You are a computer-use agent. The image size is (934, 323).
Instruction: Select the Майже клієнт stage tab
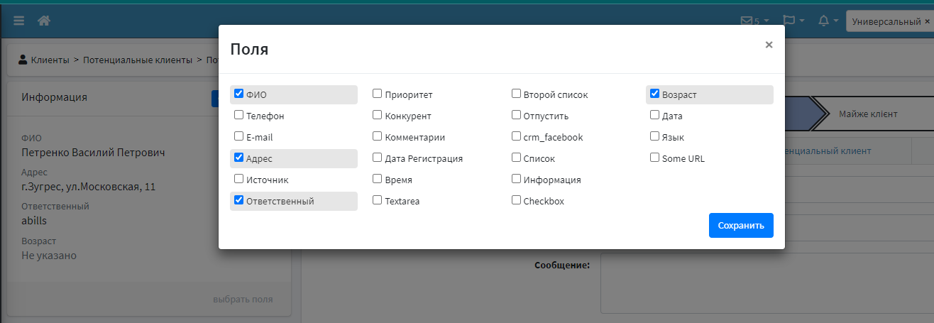click(x=867, y=114)
